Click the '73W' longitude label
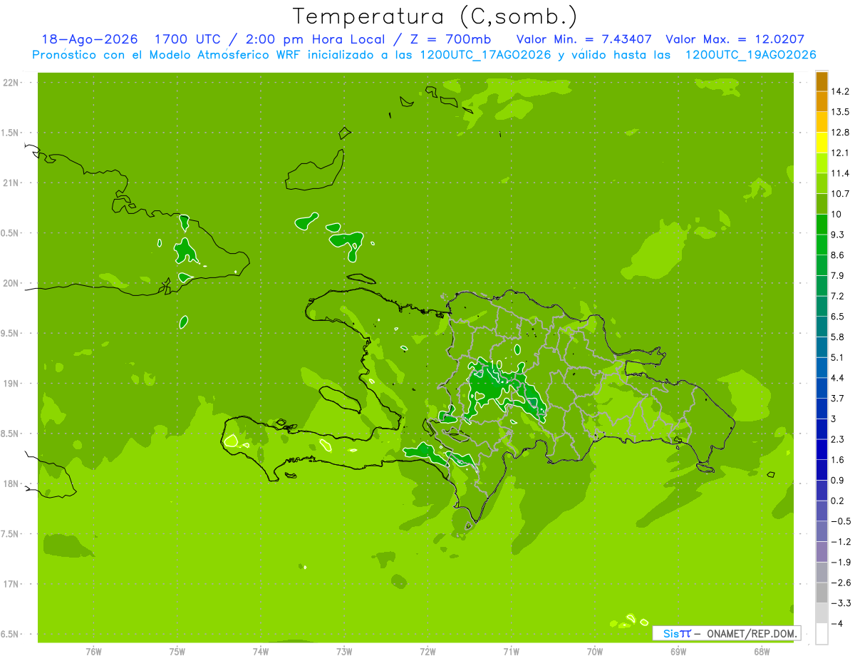Image resolution: width=855 pixels, height=661 pixels. tap(343, 652)
